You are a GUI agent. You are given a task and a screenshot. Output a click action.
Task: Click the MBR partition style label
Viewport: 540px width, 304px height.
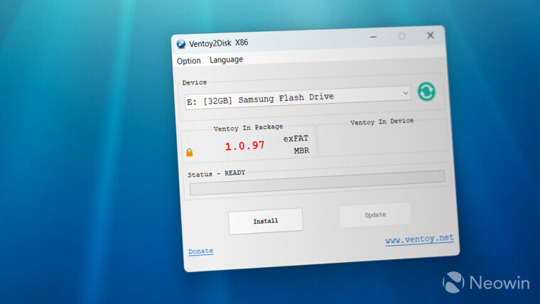pos(302,151)
